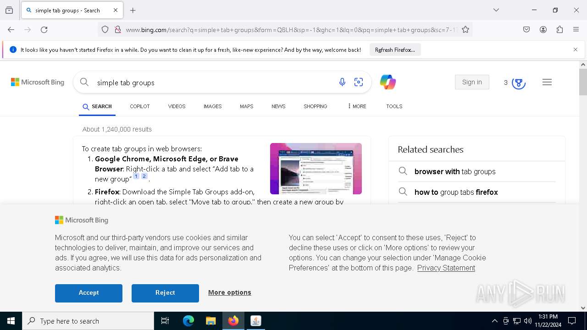587x330 pixels.
Task: Open Task View icon
Action: [165, 321]
